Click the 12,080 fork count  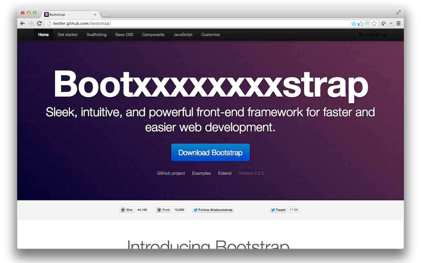coord(179,210)
